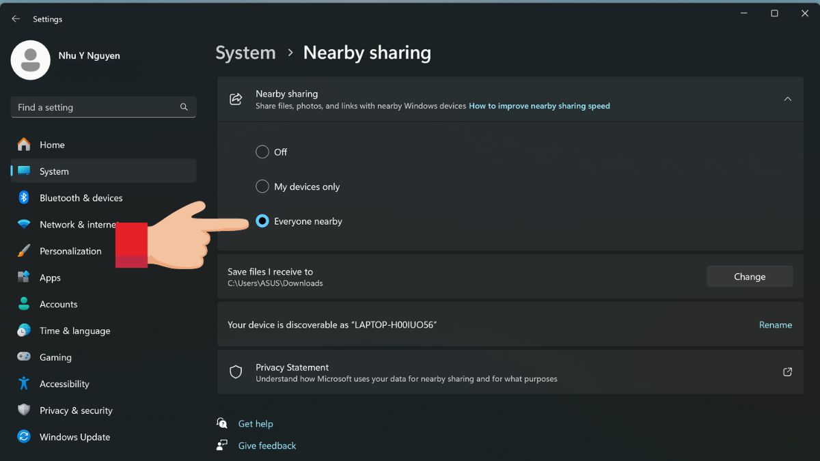Open Personalization via its paintbrush icon
Screen dimensions: 820x461
(x=23, y=251)
